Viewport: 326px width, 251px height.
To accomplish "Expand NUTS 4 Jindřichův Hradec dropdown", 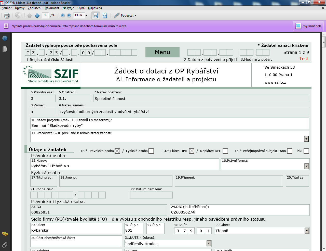I will pyautogui.click(x=209, y=243).
